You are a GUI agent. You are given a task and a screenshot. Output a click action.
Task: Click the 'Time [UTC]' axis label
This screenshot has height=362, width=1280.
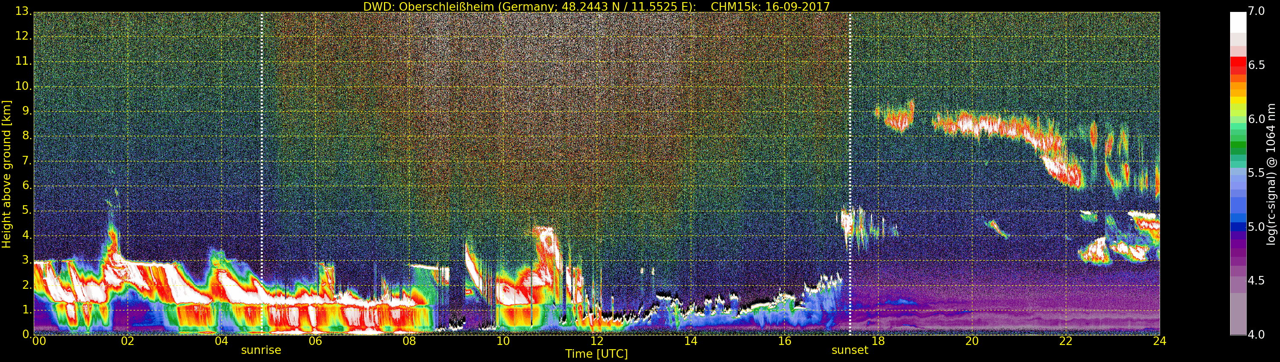tap(596, 354)
